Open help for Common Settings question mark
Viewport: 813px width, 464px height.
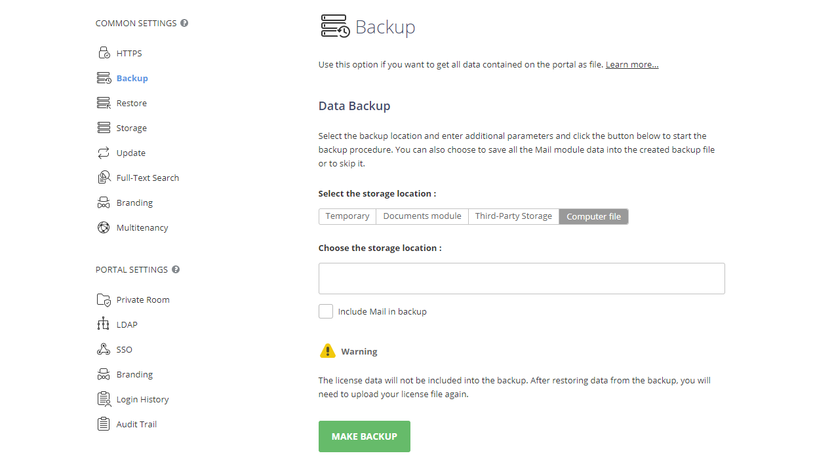[x=184, y=23]
